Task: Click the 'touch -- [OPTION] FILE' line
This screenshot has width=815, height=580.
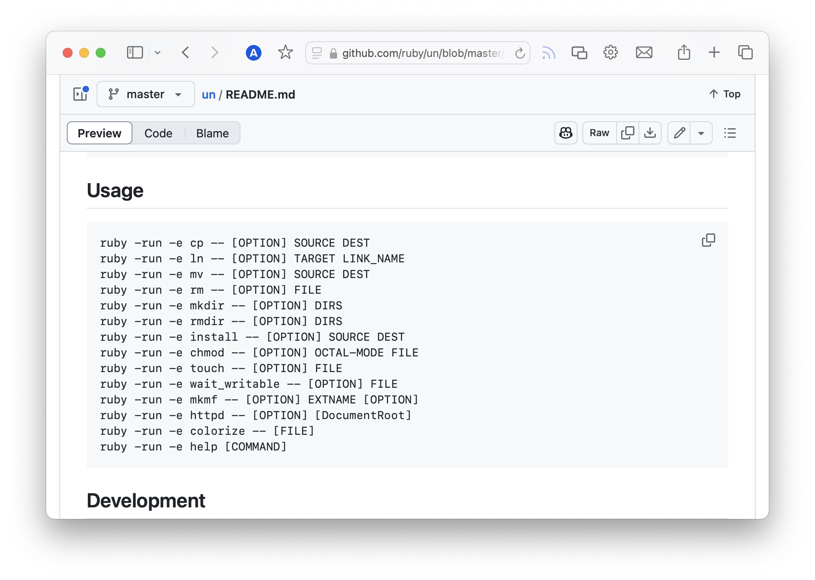Action: [221, 368]
